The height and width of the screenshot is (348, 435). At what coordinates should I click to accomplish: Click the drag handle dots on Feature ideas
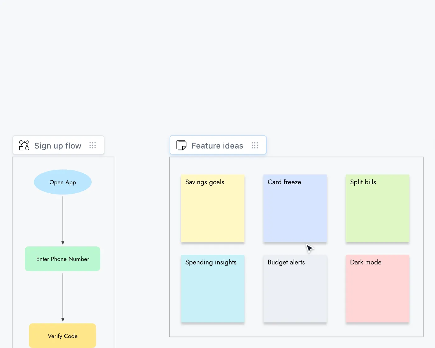click(255, 145)
